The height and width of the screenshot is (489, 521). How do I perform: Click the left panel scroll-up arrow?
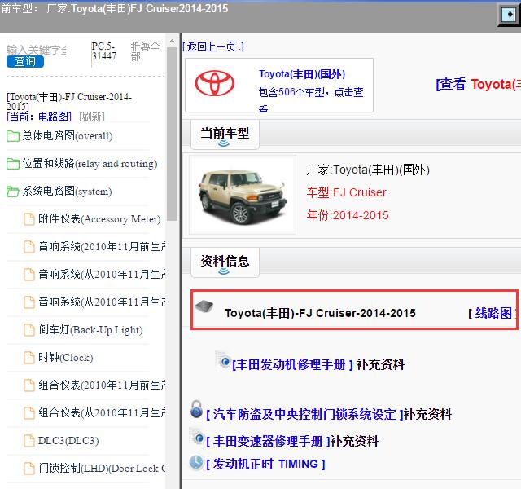coord(172,42)
